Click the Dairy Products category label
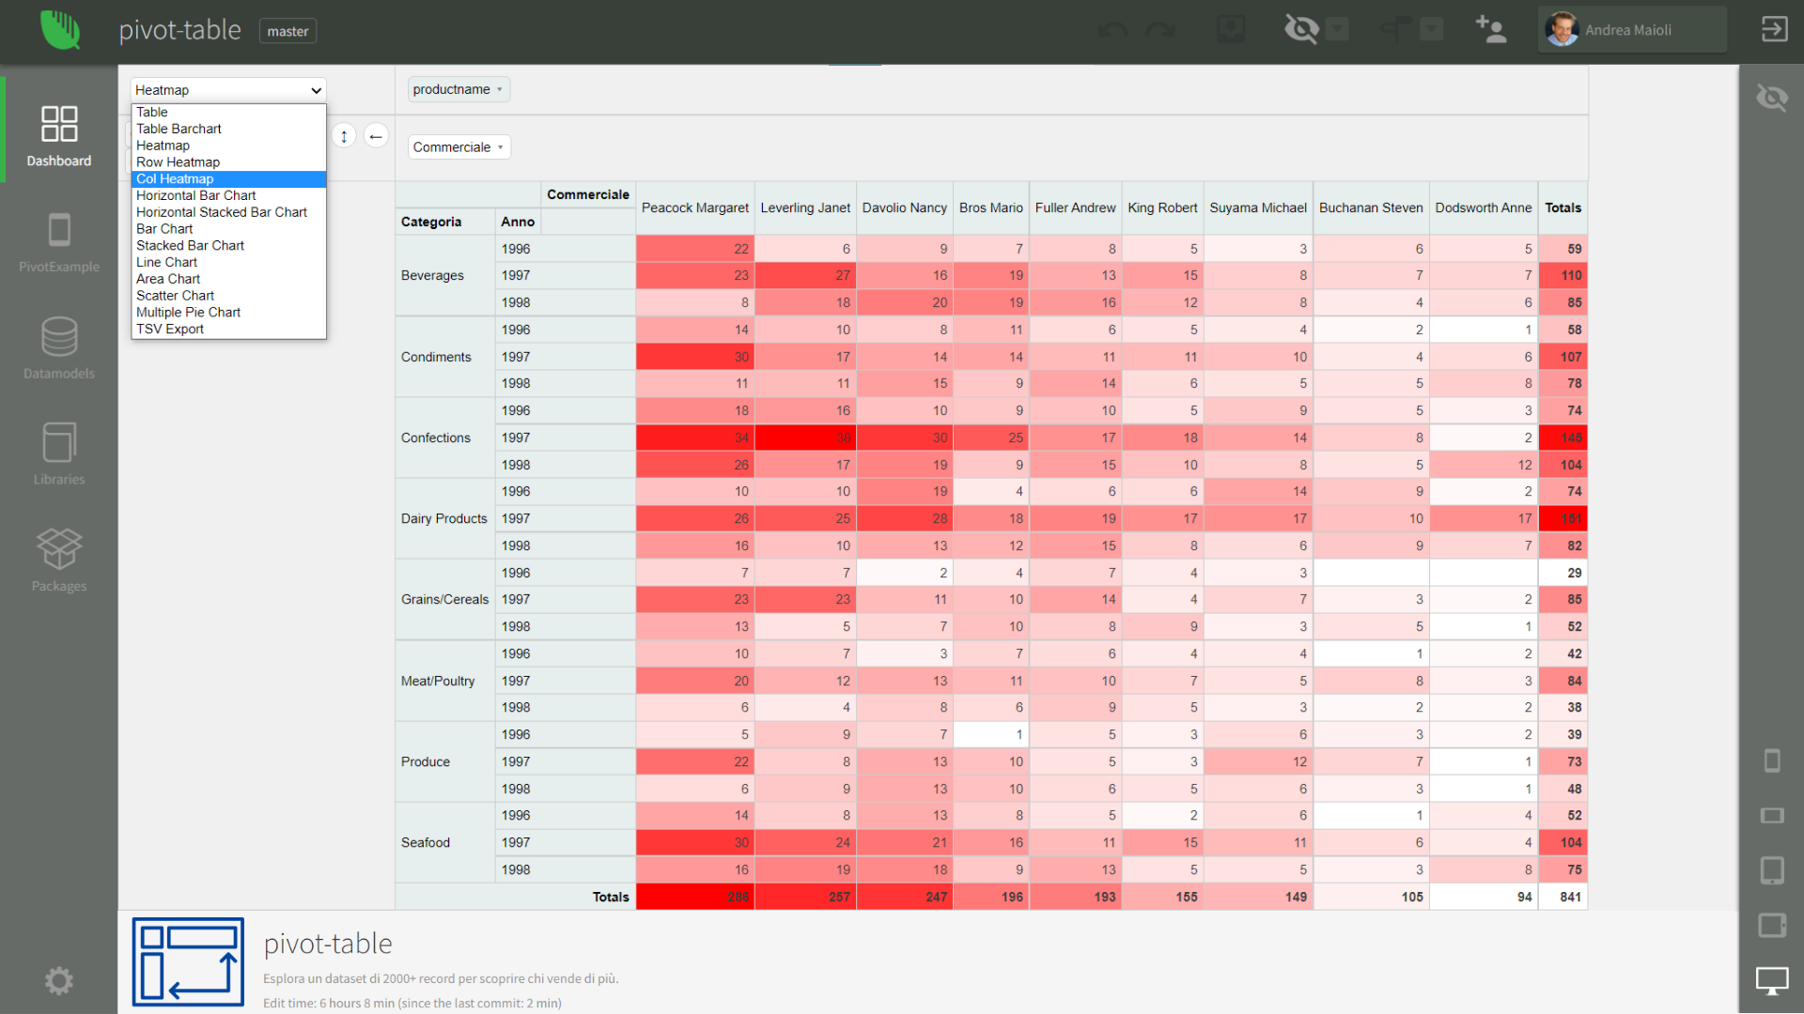Viewport: 1804px width, 1014px height. [444, 518]
